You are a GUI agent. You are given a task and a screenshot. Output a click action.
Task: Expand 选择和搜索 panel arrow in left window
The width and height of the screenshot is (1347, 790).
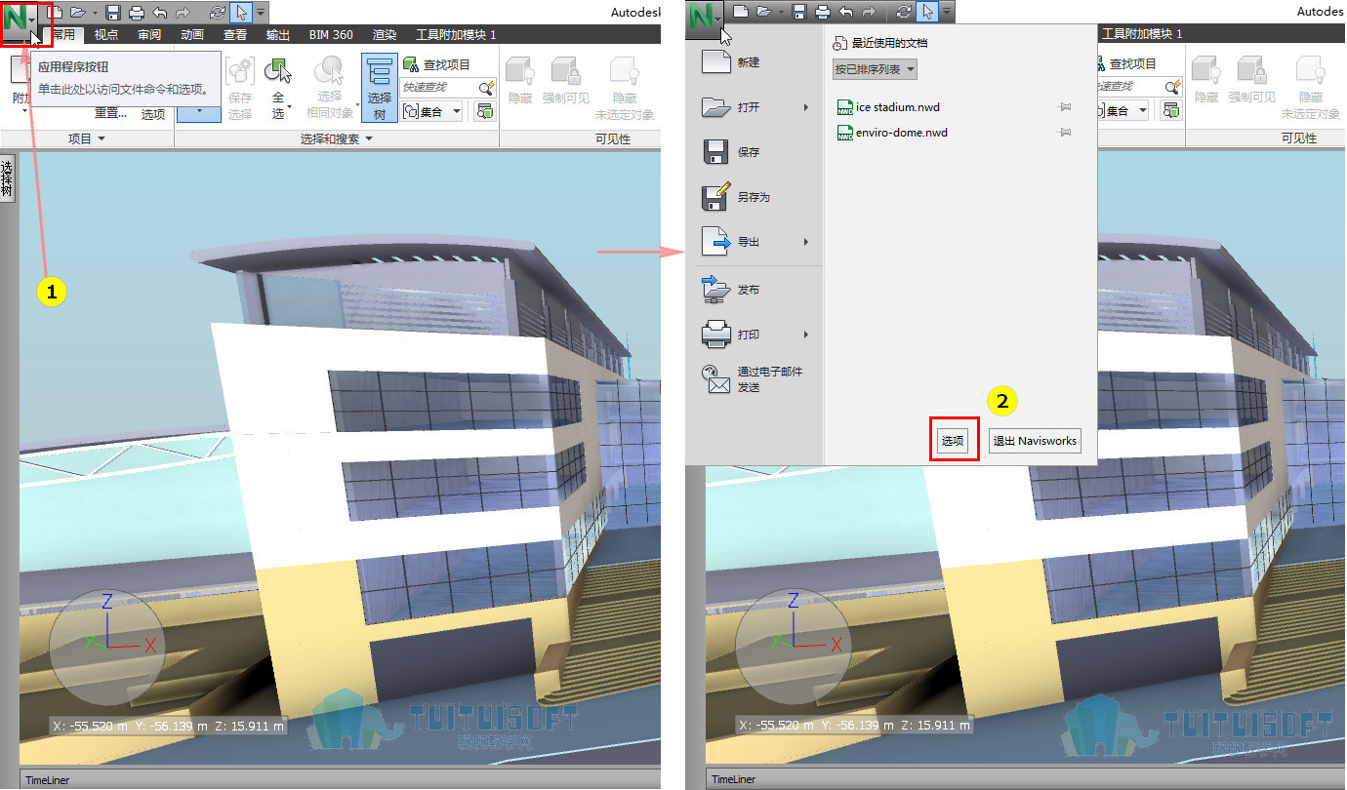(x=369, y=139)
